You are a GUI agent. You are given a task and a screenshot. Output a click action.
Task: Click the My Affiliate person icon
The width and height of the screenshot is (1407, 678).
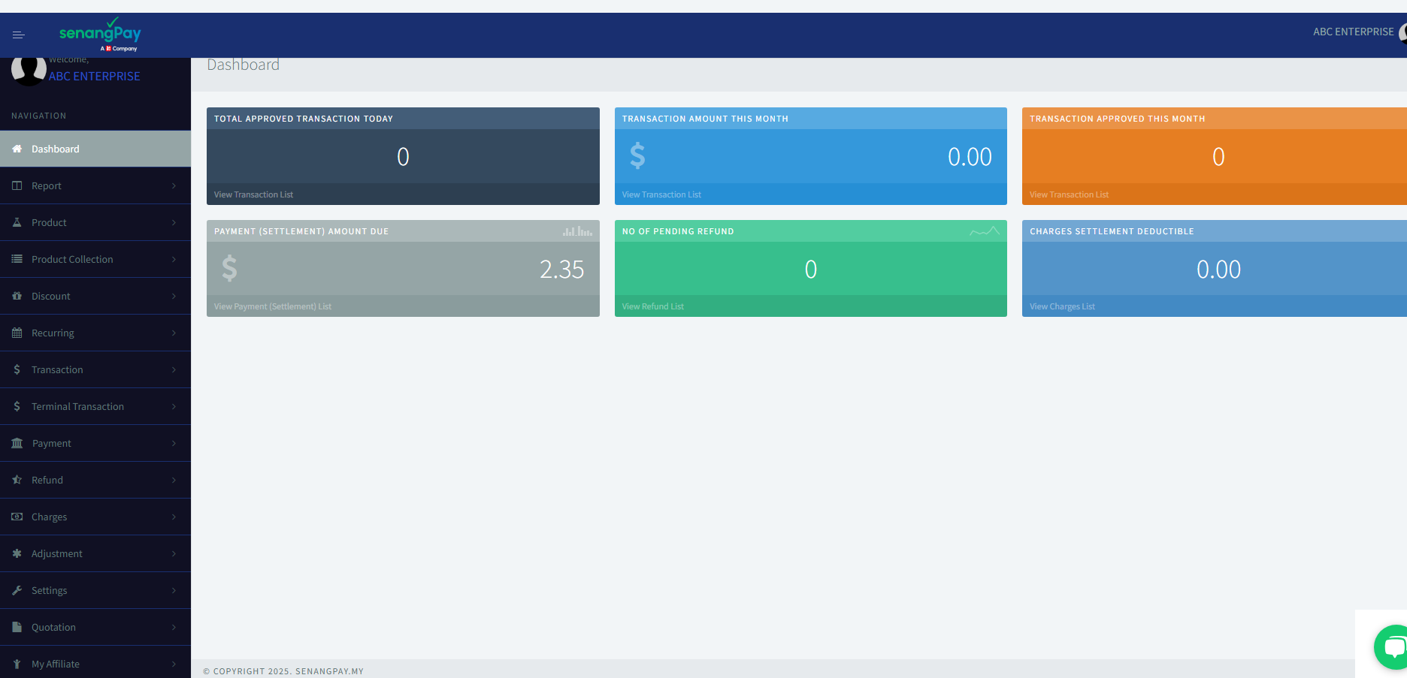coord(17,664)
